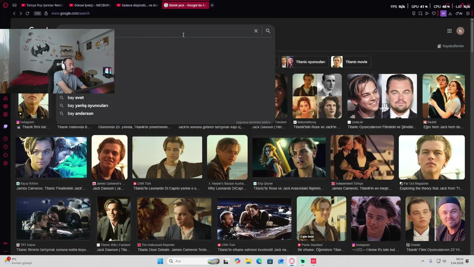Open the Onedio Titanik Filmi Oyuncuları image

click(x=435, y=219)
